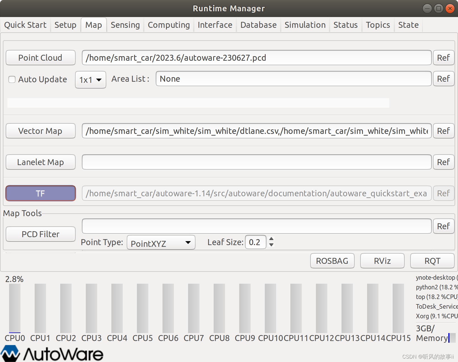Open the PointXYZ point type dropdown
458x362 pixels.
click(x=161, y=243)
